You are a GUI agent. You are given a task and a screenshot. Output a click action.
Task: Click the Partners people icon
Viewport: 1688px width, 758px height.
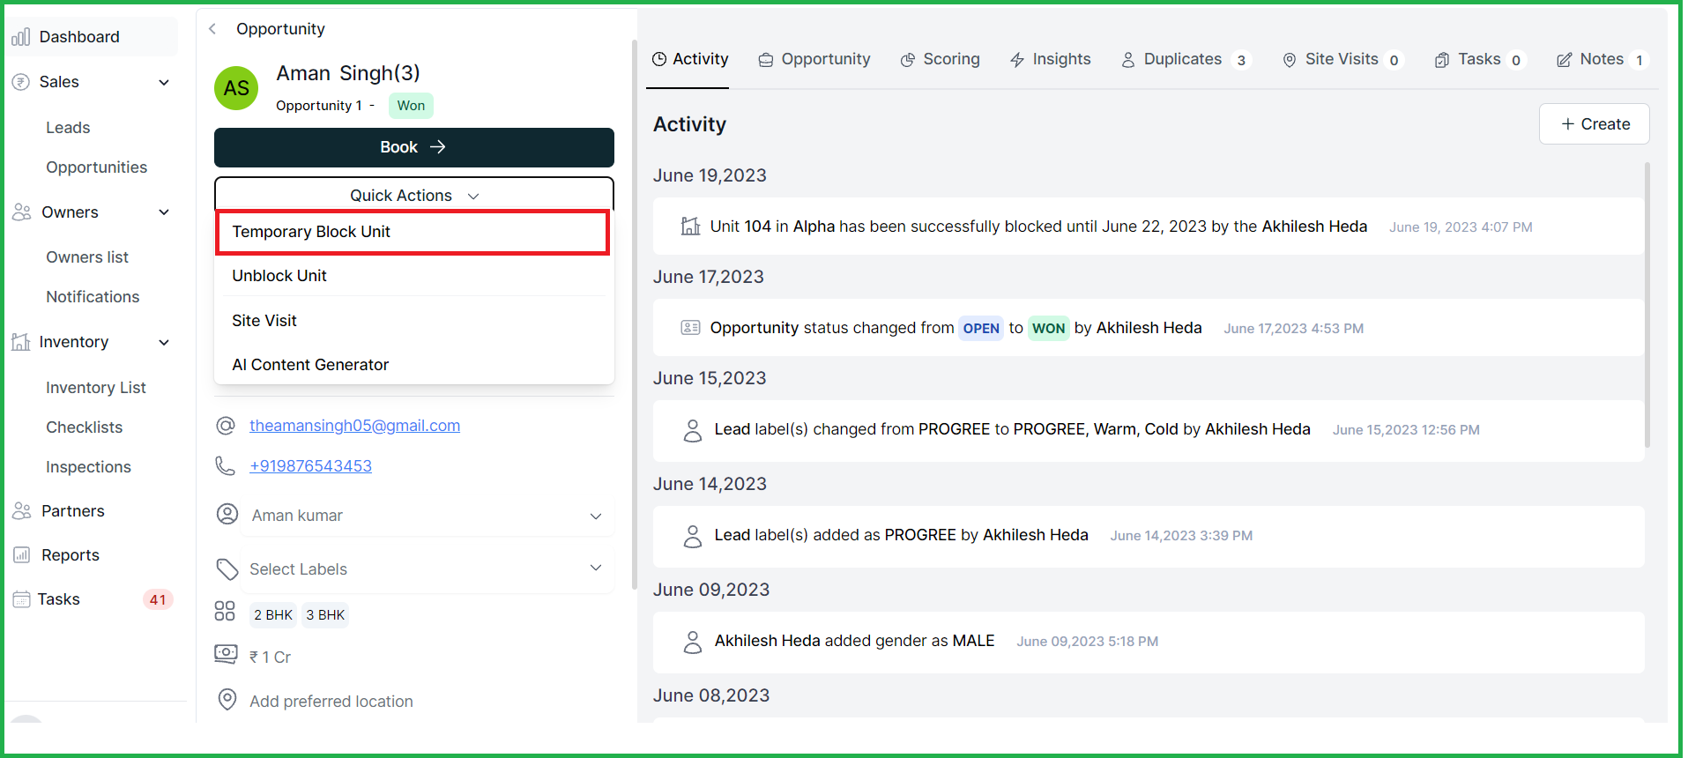[22, 511]
